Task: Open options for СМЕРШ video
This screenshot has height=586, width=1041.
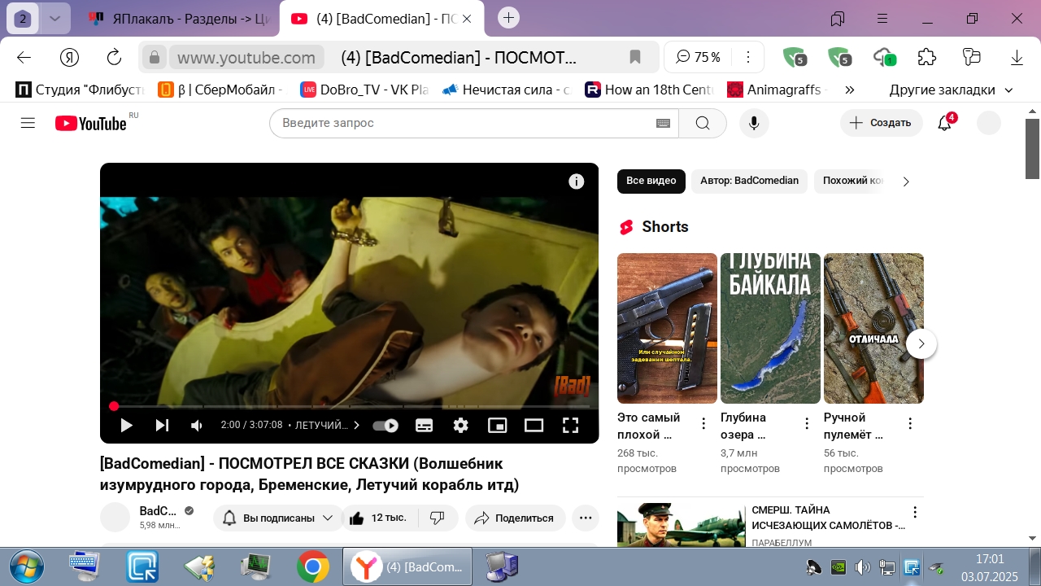Action: pyautogui.click(x=915, y=512)
